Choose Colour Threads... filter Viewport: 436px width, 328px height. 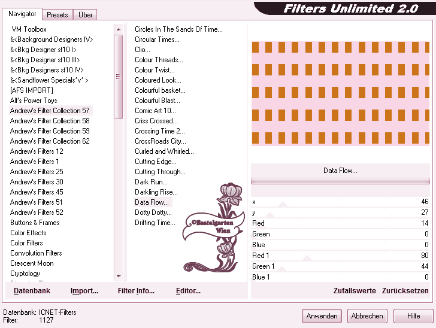click(159, 60)
